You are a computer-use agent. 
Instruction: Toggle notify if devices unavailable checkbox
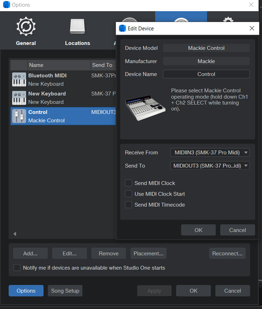point(17,268)
